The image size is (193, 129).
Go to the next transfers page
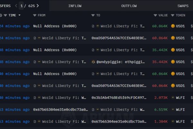click(38, 5)
